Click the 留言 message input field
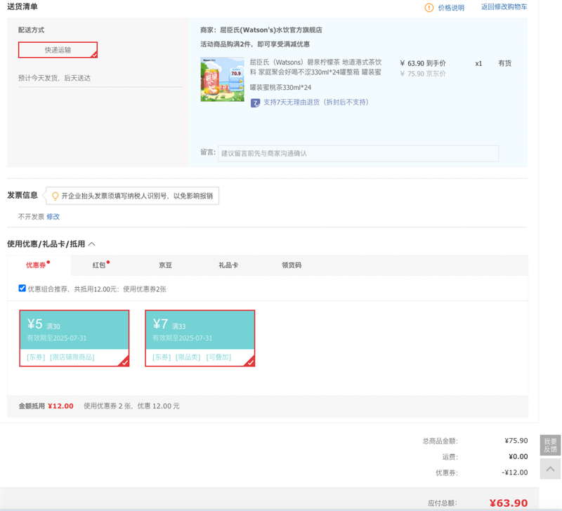This screenshot has height=511, width=562. click(358, 153)
